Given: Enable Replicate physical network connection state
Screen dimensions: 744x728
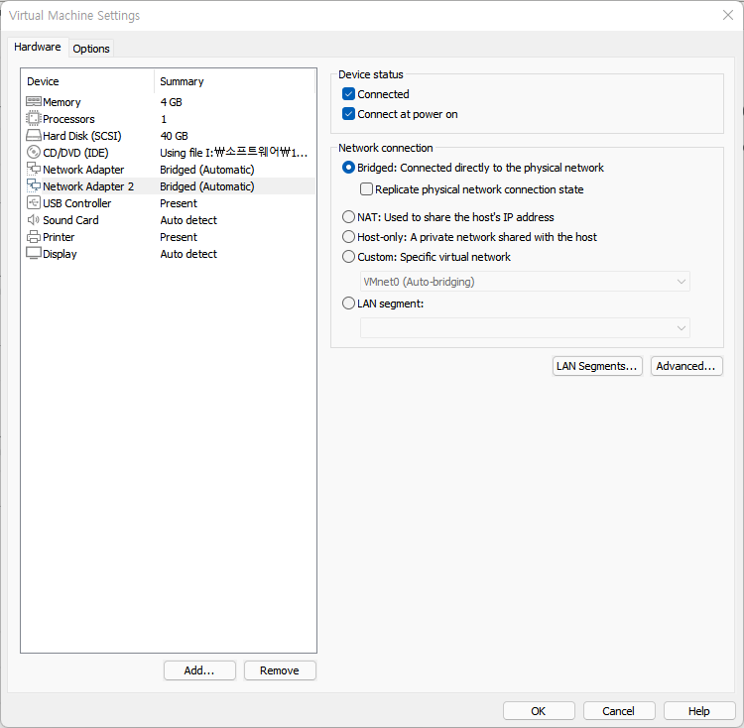Looking at the screenshot, I should (366, 189).
